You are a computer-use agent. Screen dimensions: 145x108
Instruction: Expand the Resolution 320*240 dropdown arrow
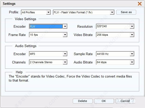point(132,26)
